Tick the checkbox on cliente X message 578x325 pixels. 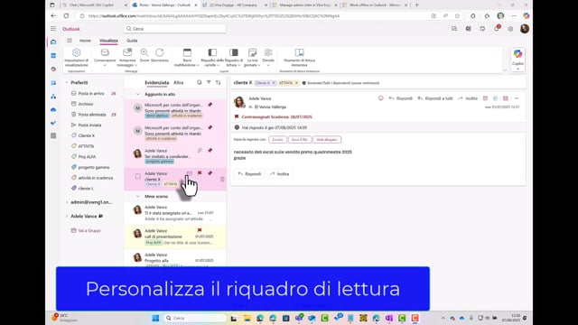[x=138, y=177]
